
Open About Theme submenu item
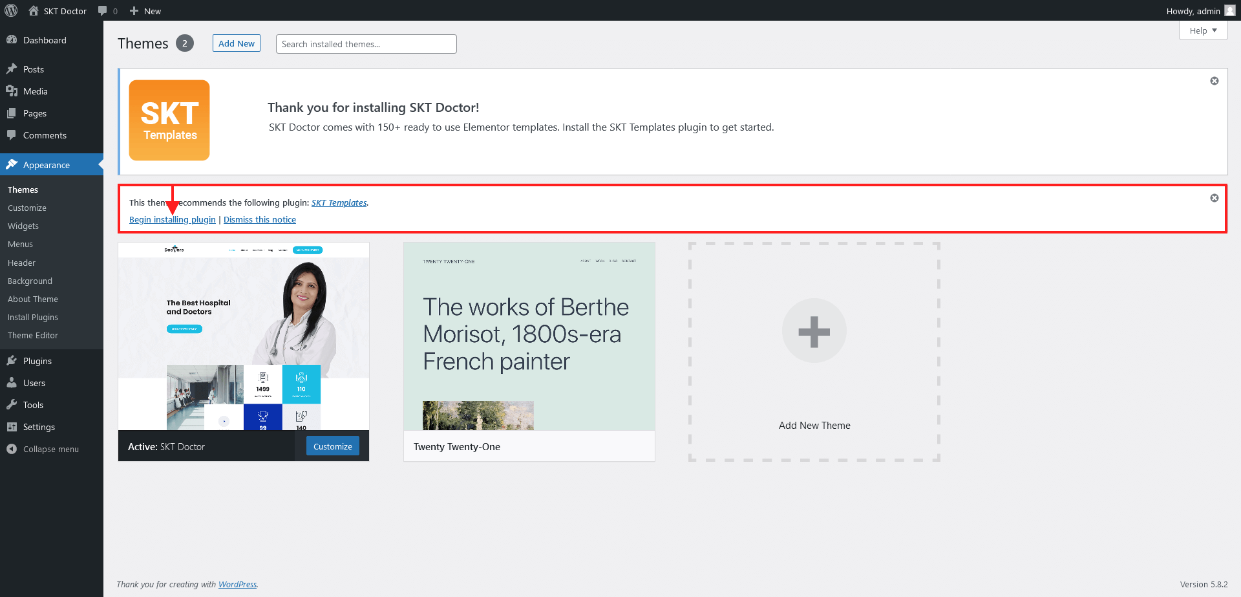33,299
